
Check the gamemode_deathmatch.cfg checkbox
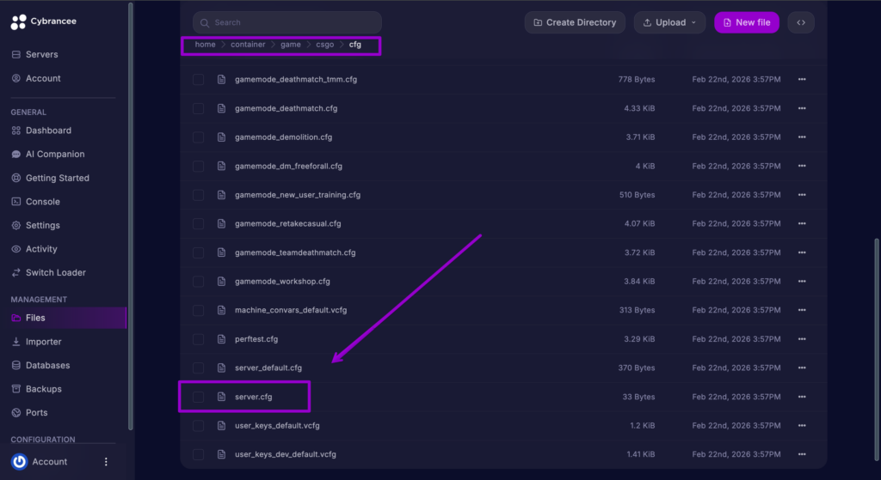click(x=199, y=108)
